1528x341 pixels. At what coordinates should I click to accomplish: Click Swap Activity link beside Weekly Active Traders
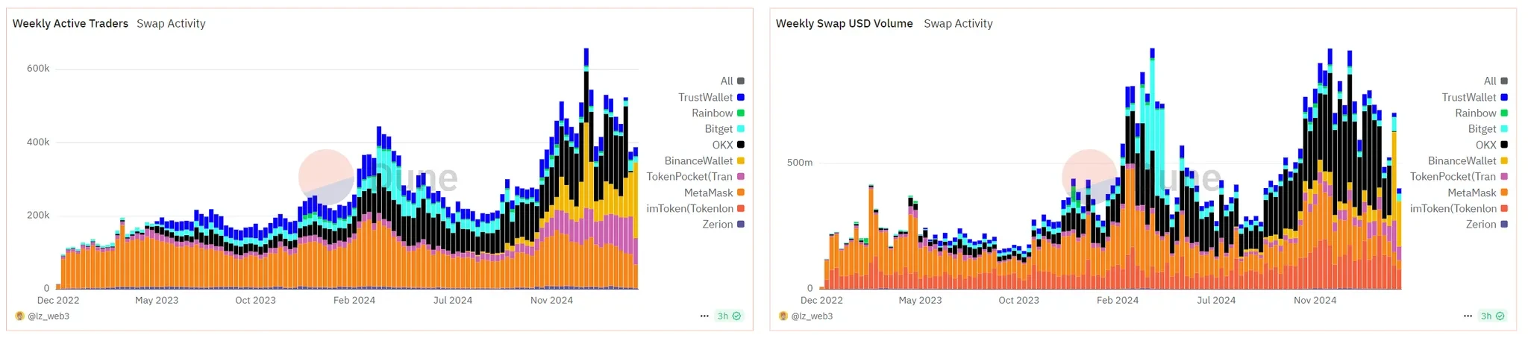171,24
